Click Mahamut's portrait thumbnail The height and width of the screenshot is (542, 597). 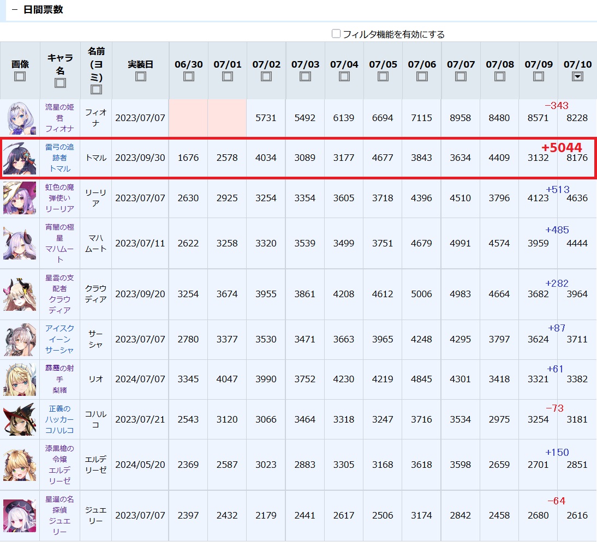point(20,243)
